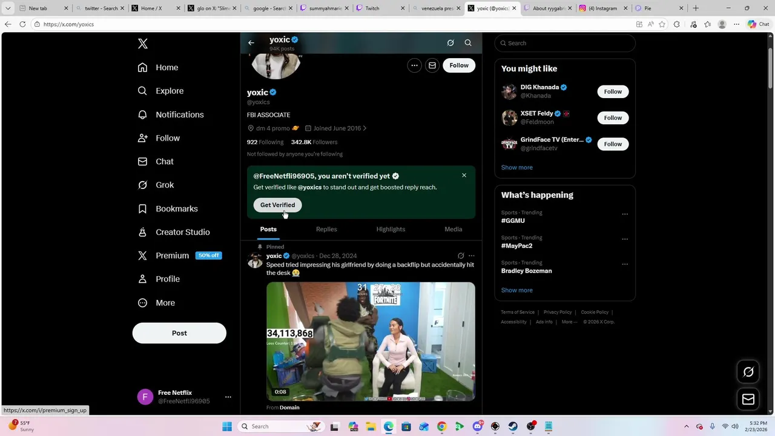Click the Joined June 2016 link

coord(336,128)
